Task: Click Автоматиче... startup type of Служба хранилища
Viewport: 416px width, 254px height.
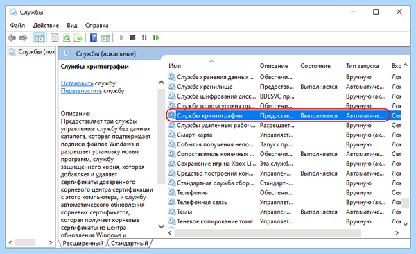Action: [365, 87]
